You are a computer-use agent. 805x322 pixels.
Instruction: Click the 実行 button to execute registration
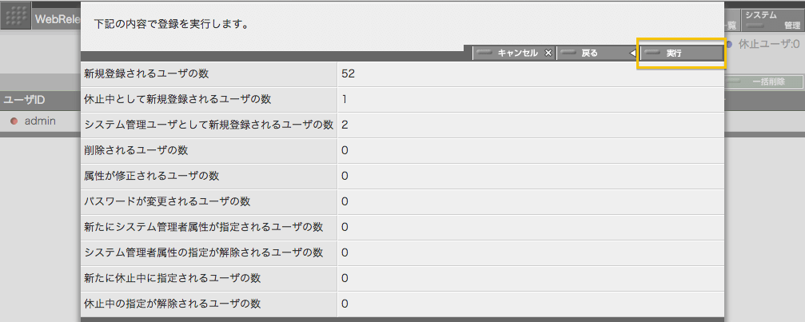(x=682, y=53)
